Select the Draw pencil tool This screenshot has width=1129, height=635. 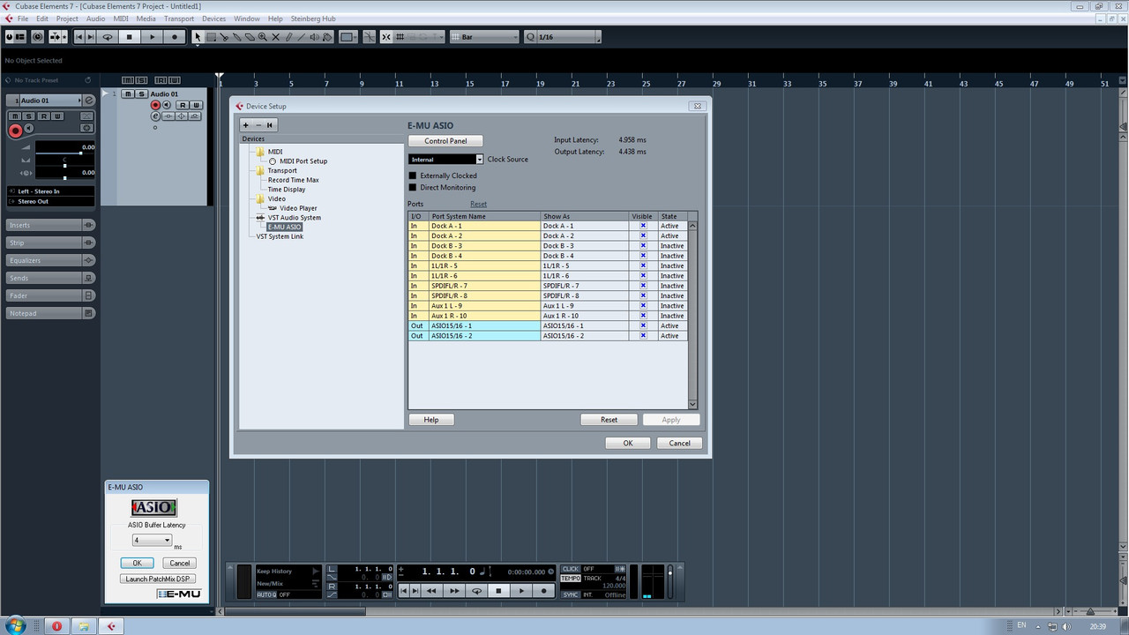(288, 37)
